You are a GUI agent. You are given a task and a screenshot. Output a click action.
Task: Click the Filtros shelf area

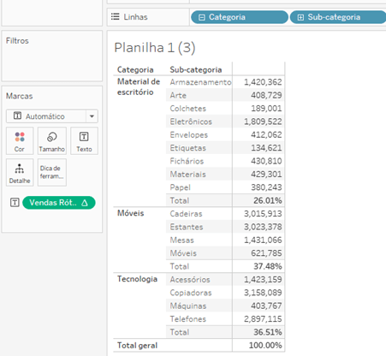[52, 56]
